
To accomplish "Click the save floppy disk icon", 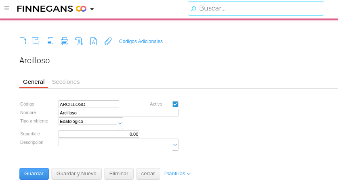I will (36, 41).
